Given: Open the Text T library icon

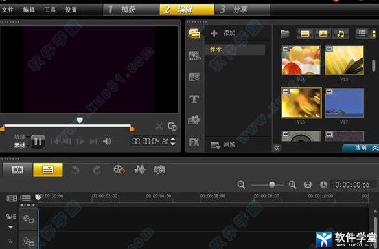Looking at the screenshot, I should click(x=194, y=99).
